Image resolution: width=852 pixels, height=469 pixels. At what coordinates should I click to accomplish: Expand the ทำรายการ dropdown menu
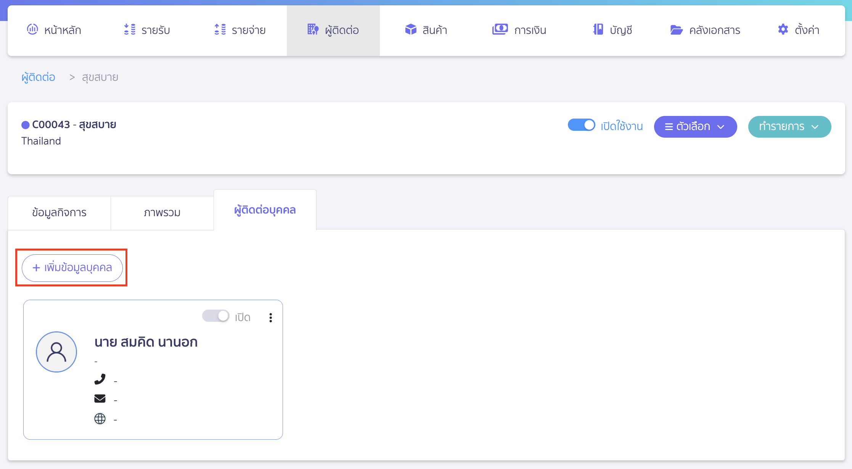point(789,127)
